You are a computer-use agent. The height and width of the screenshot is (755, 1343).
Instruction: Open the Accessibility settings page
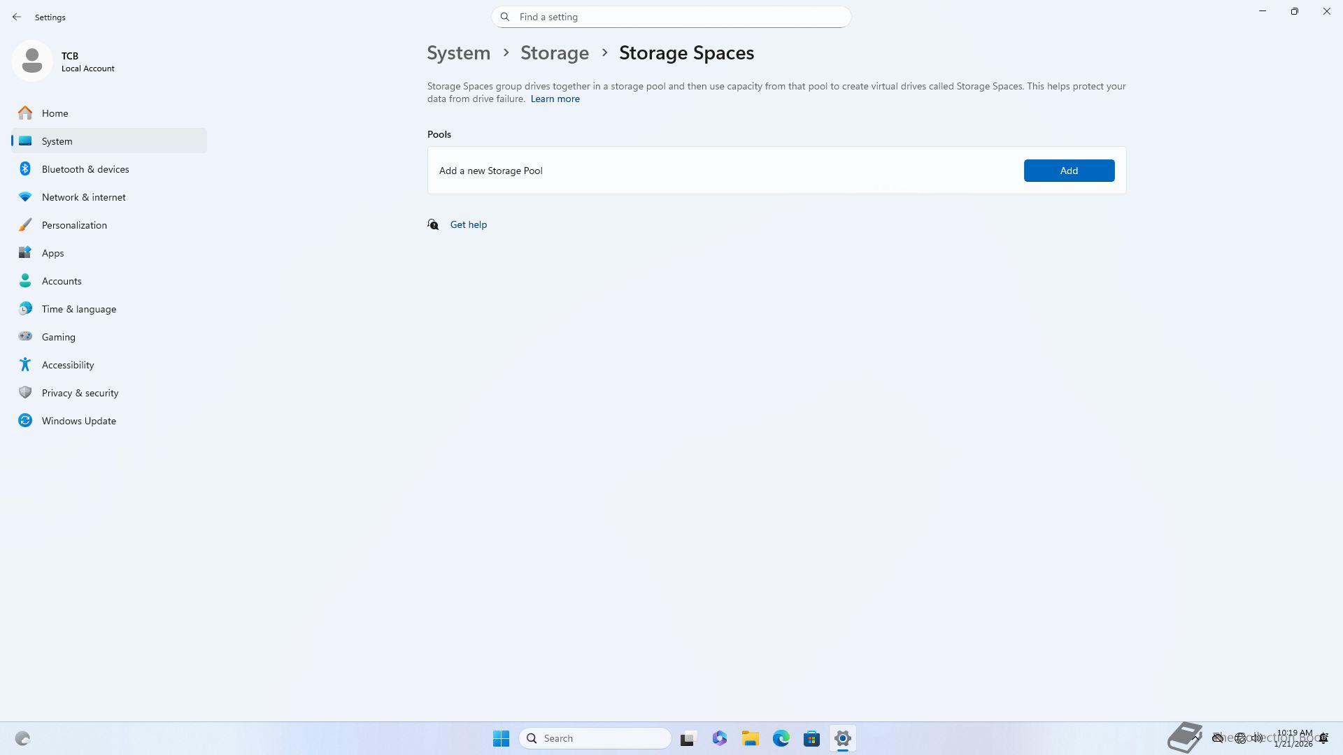(67, 365)
